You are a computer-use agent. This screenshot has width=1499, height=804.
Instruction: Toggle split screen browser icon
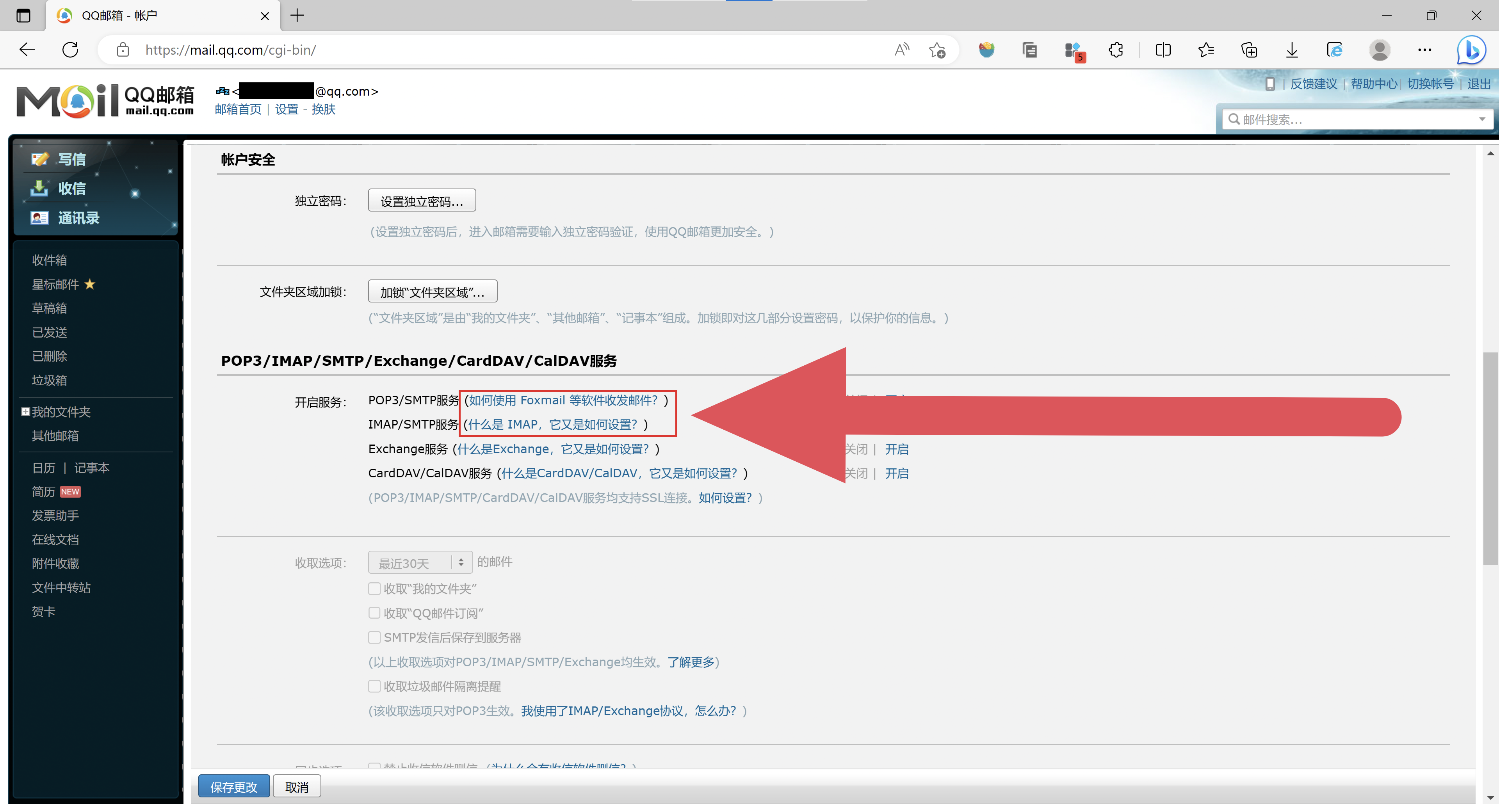[x=1163, y=50]
